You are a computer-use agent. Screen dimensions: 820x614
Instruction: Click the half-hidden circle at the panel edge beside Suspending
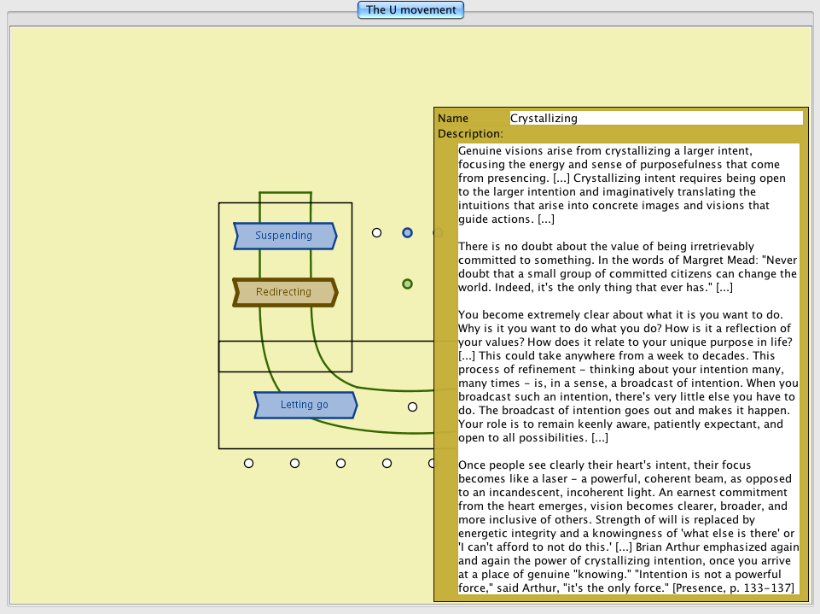pyautogui.click(x=436, y=232)
